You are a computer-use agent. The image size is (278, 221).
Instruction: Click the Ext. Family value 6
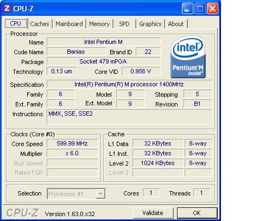[x=61, y=104]
